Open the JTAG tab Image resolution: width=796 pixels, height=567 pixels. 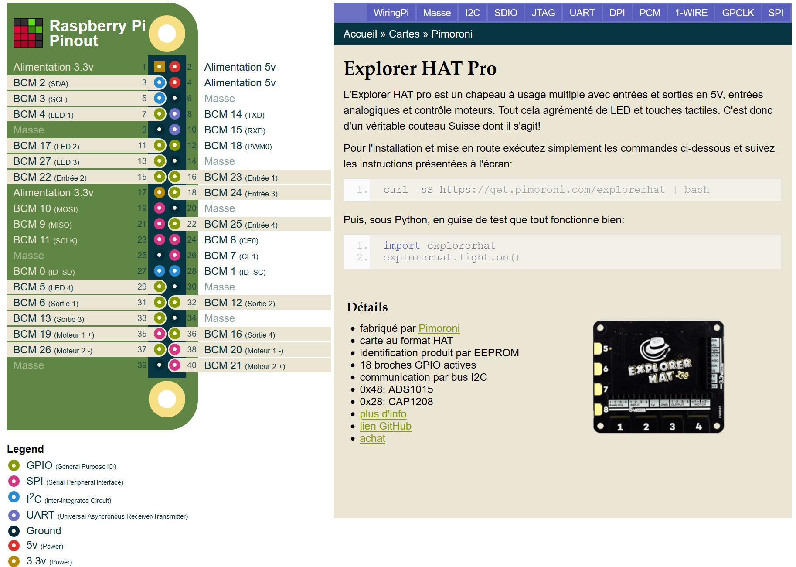[543, 13]
